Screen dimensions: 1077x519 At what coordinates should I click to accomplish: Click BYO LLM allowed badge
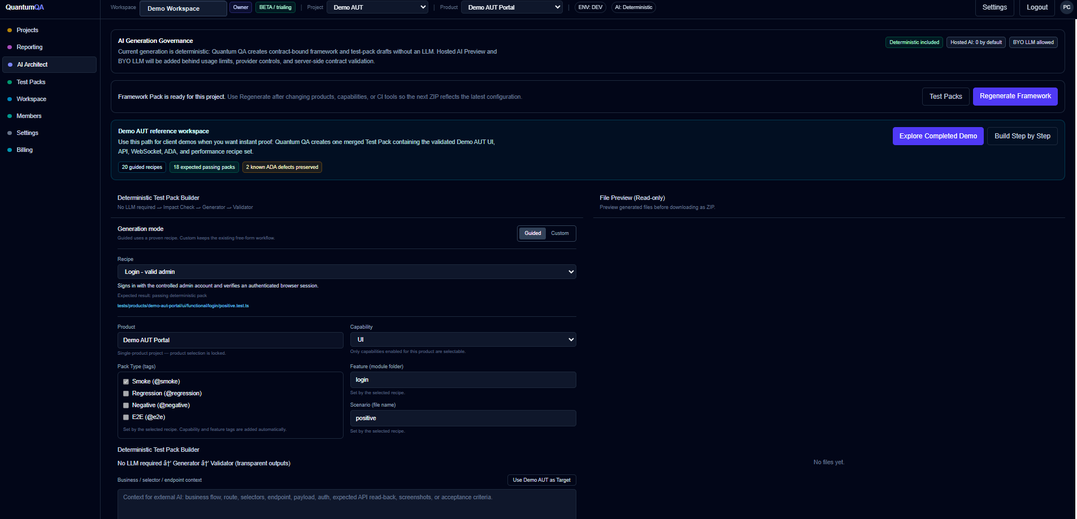pyautogui.click(x=1033, y=42)
